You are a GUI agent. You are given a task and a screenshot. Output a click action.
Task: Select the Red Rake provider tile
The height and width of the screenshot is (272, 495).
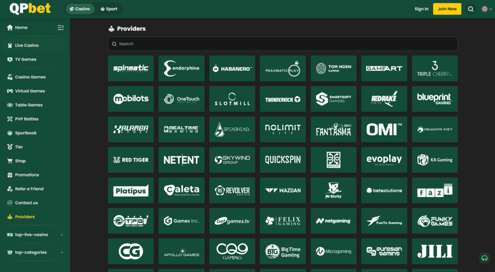[x=384, y=99]
